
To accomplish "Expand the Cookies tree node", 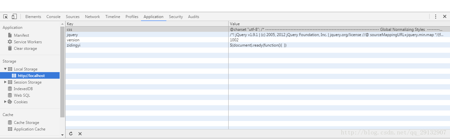I will click(5, 102).
